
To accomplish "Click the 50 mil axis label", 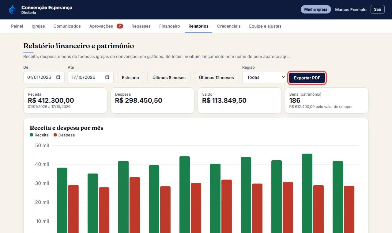I will (x=42, y=145).
